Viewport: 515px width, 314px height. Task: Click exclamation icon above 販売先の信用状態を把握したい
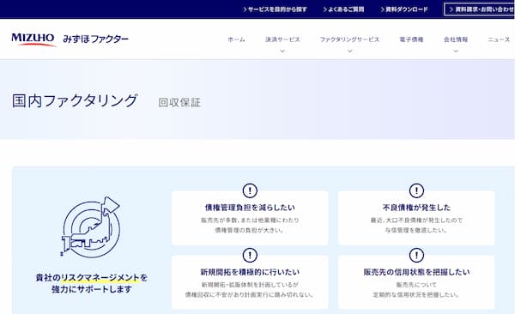[x=416, y=255]
